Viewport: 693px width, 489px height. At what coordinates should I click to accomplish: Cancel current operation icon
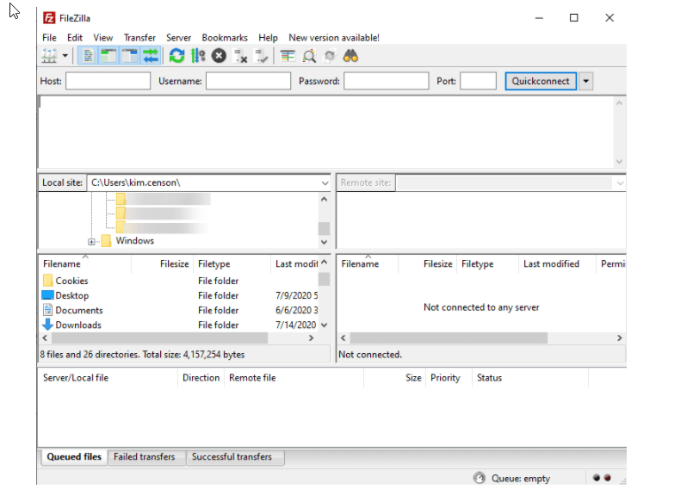219,56
